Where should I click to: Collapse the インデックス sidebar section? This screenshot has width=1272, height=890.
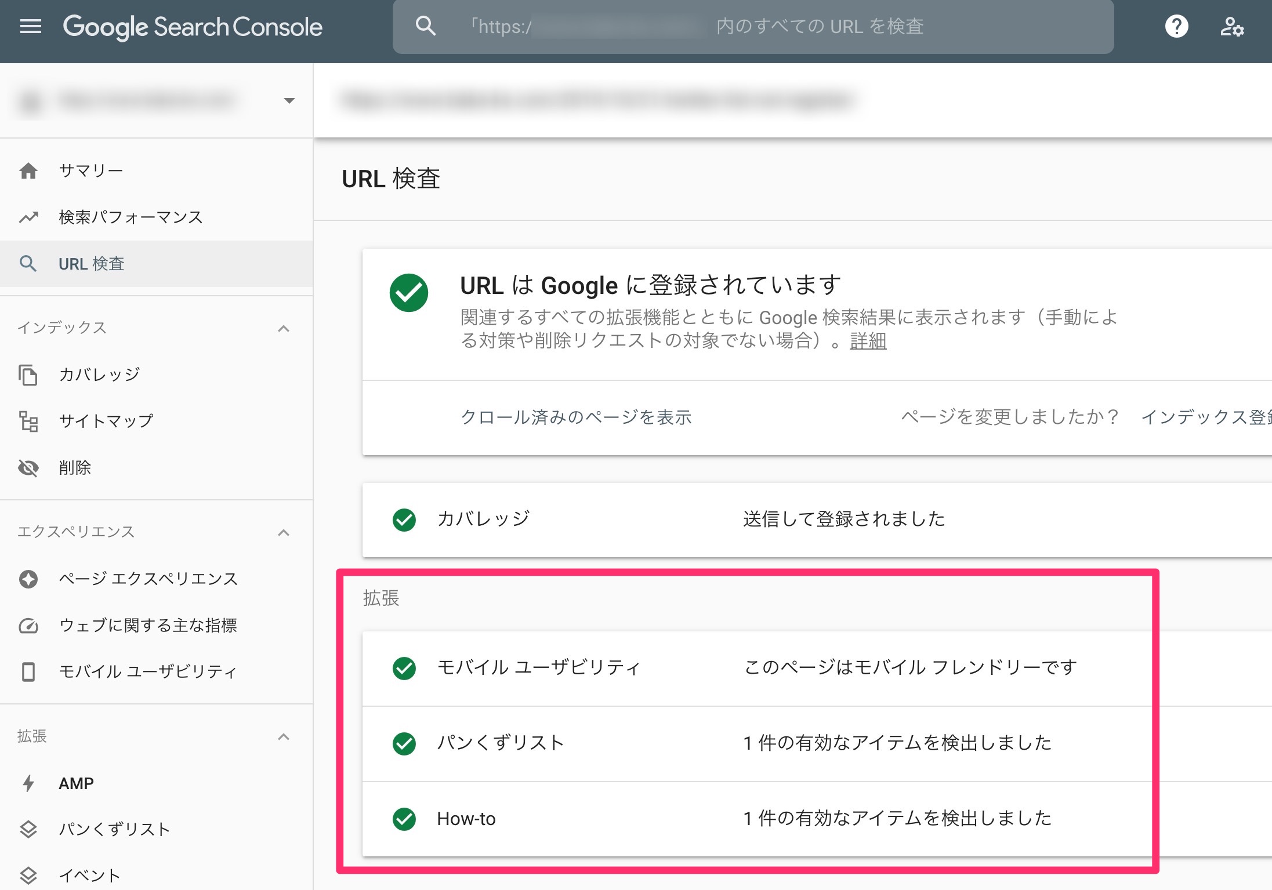click(x=284, y=329)
